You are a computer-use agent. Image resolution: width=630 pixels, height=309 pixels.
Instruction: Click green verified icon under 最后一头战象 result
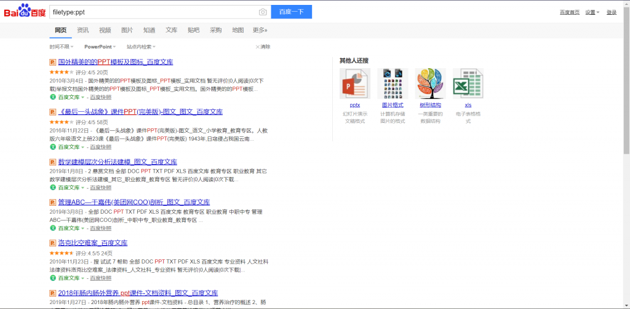[52, 147]
